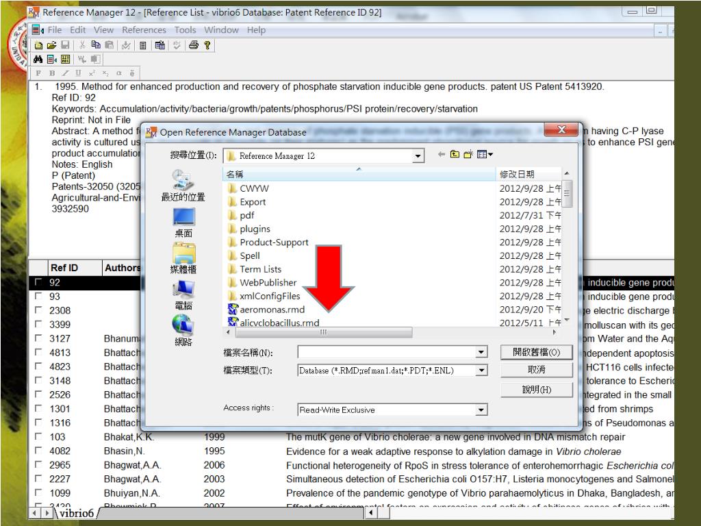Click the file name input field
Screen dimensions: 701x526
click(x=387, y=352)
